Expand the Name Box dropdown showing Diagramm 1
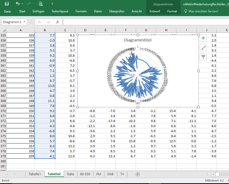The height and width of the screenshot is (184, 229). tap(25, 22)
